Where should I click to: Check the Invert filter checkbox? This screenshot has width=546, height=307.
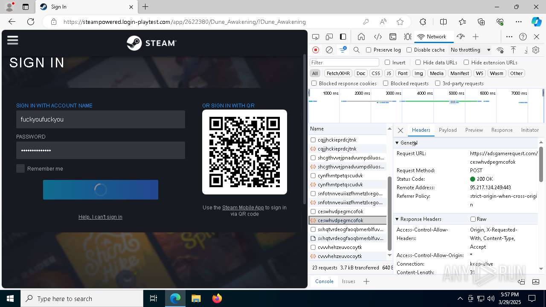coord(387,62)
